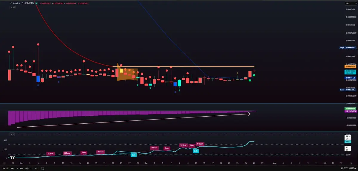Select the YTD time range

tap(27, 168)
